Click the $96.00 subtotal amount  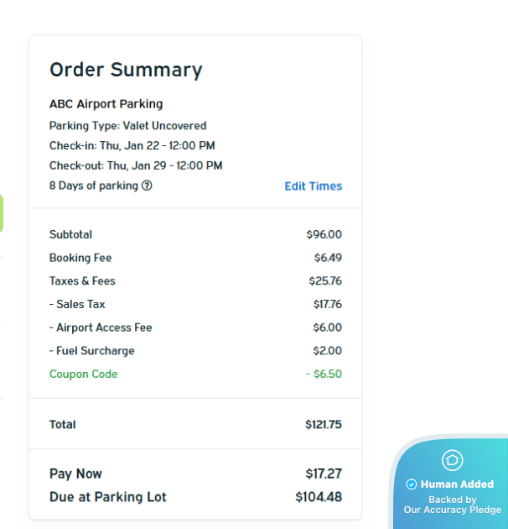[324, 235]
